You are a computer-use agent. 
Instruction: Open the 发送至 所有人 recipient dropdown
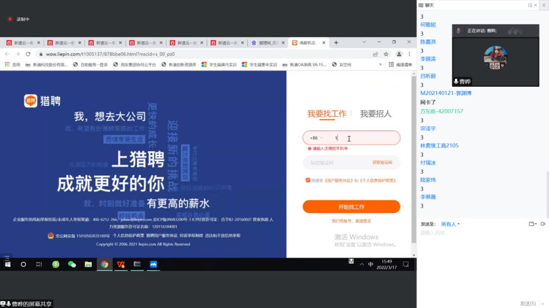point(450,224)
